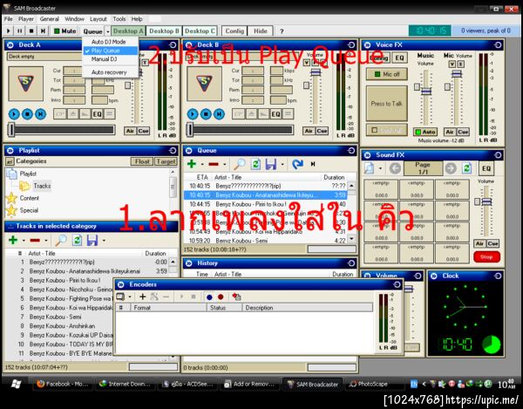Play Deck B with blue play icon
This screenshot has width=523, height=409.
pyautogui.click(x=193, y=114)
